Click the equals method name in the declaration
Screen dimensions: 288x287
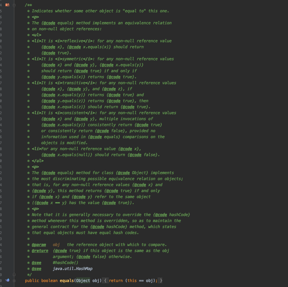67,281
